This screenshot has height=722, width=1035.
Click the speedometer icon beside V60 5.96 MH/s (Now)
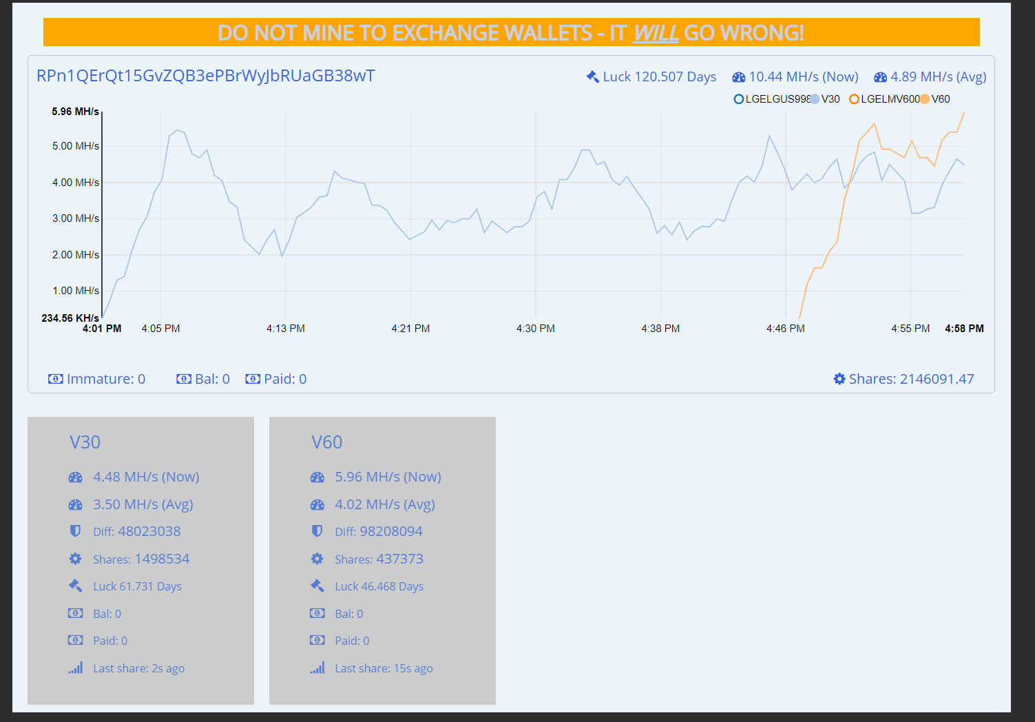click(x=317, y=477)
